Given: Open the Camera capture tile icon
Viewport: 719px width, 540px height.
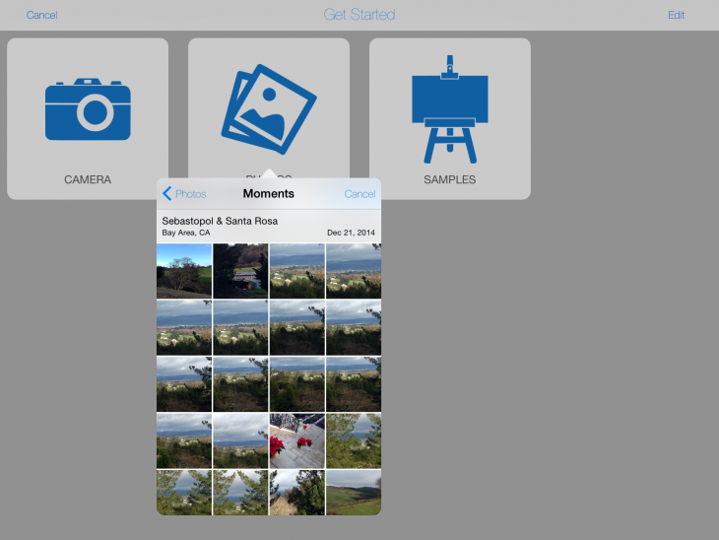Looking at the screenshot, I should tap(88, 108).
